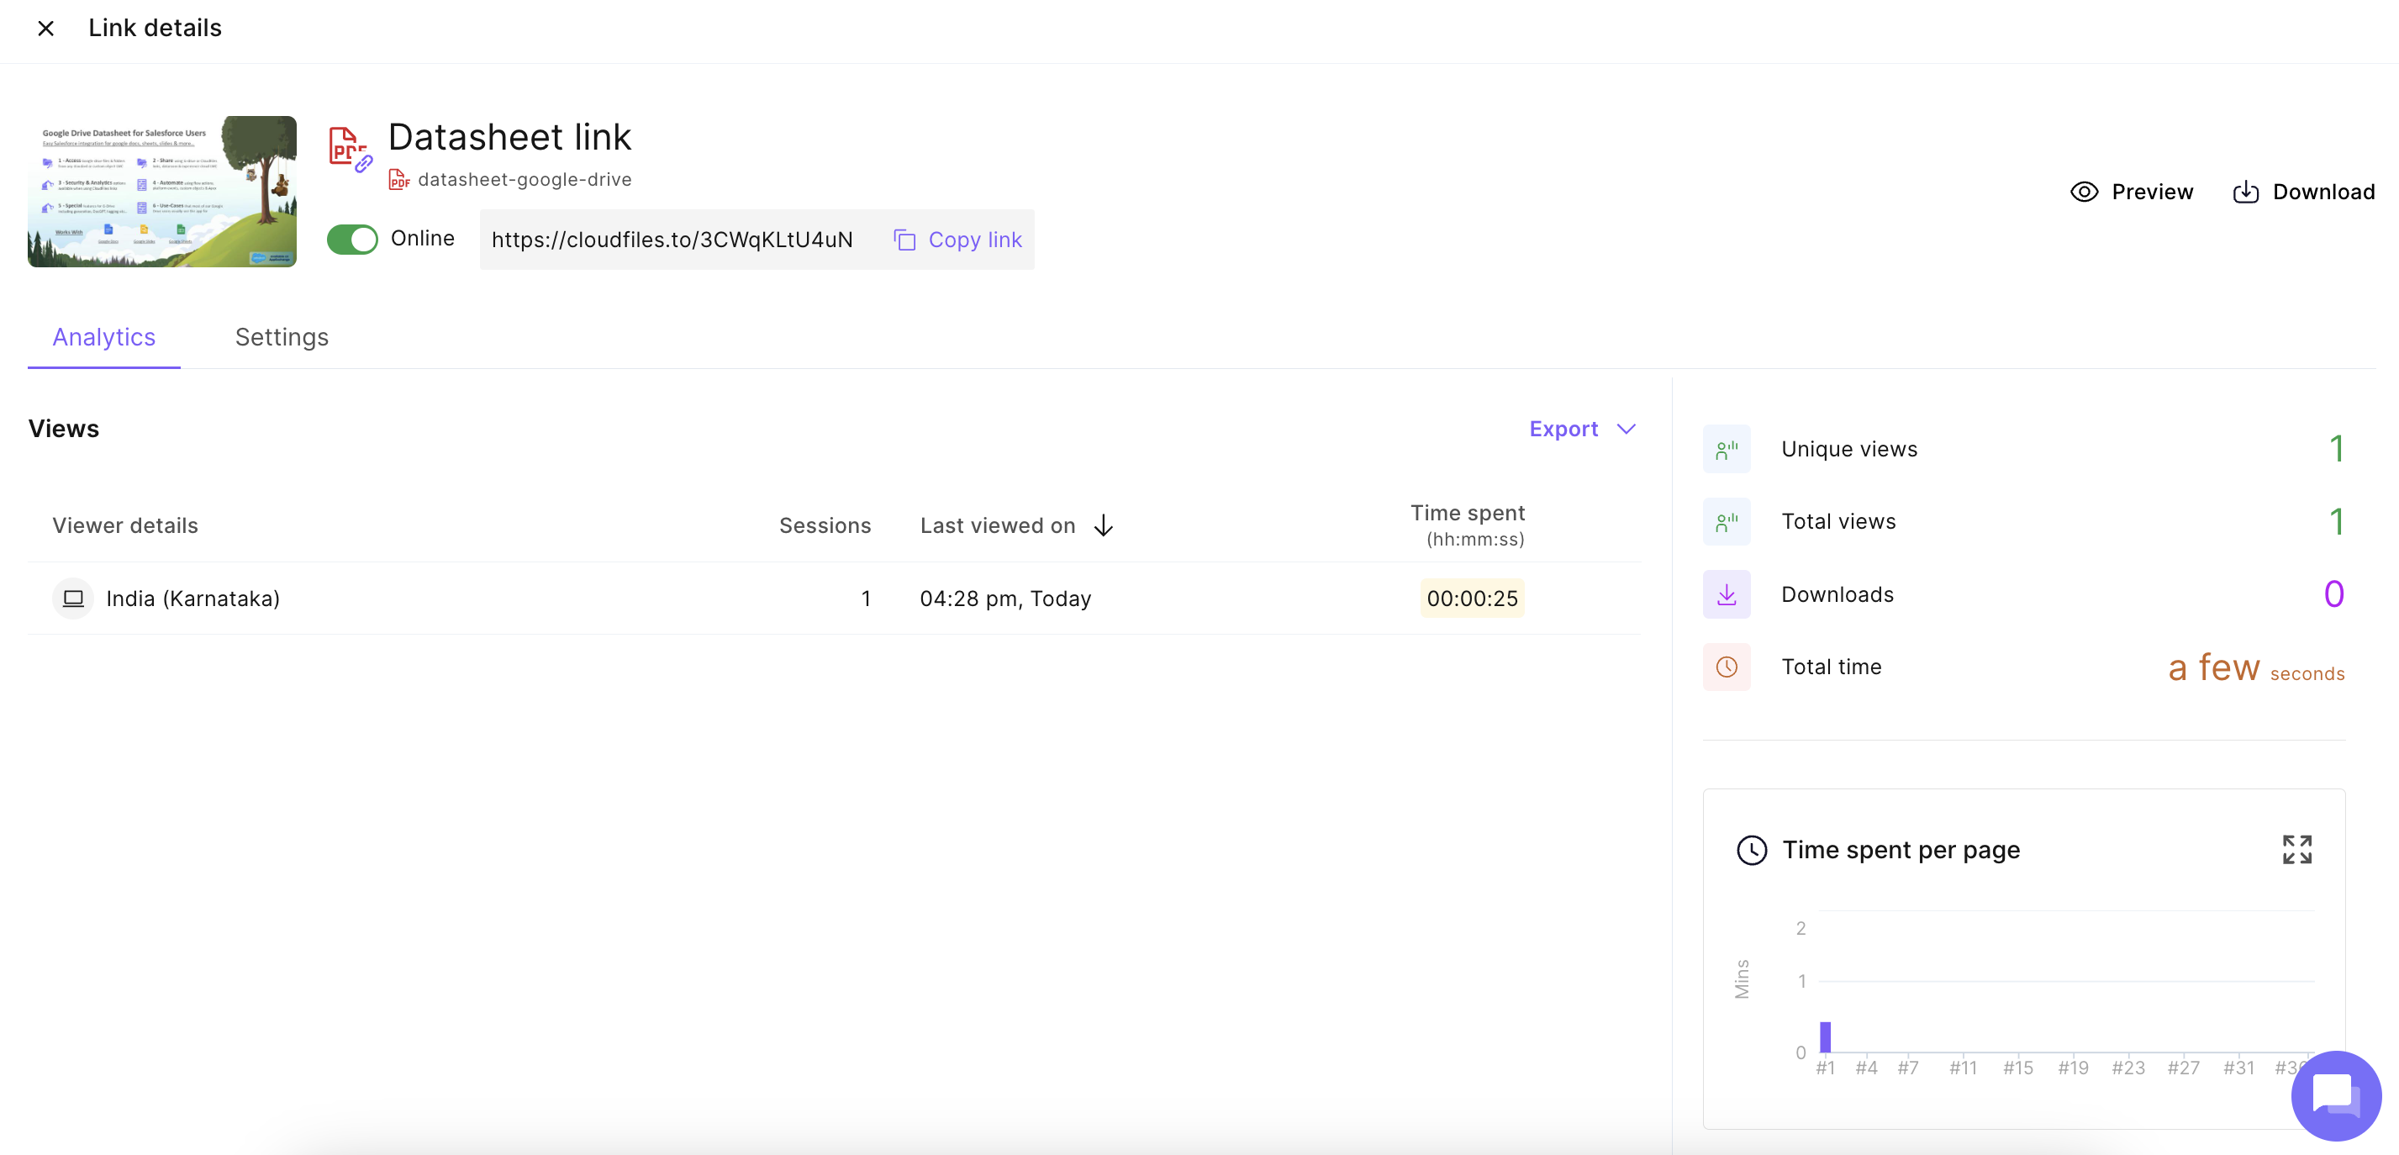
Task: Switch to the Settings tab
Action: click(x=282, y=337)
